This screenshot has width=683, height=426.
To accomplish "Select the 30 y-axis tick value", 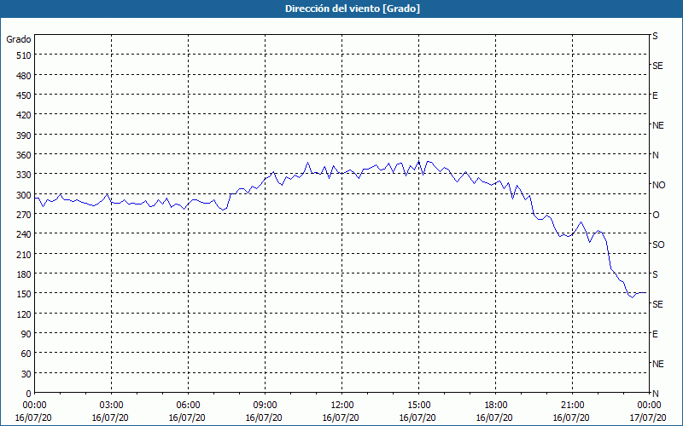I will point(26,374).
